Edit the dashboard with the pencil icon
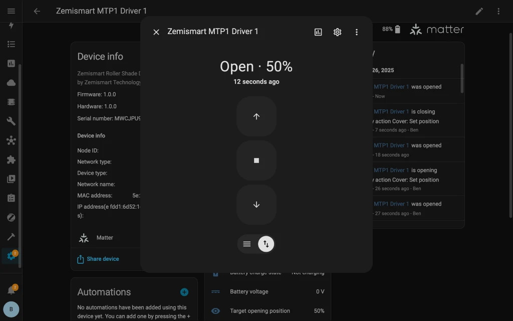Image resolution: width=513 pixels, height=321 pixels. 479,11
